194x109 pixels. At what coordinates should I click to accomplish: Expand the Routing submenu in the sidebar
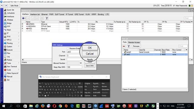pos(19,43)
